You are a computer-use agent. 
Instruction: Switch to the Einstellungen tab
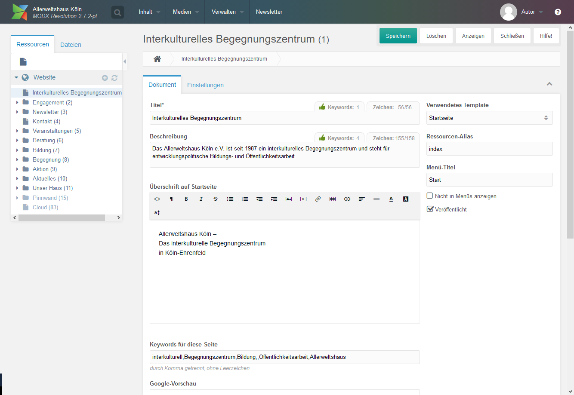pos(205,85)
